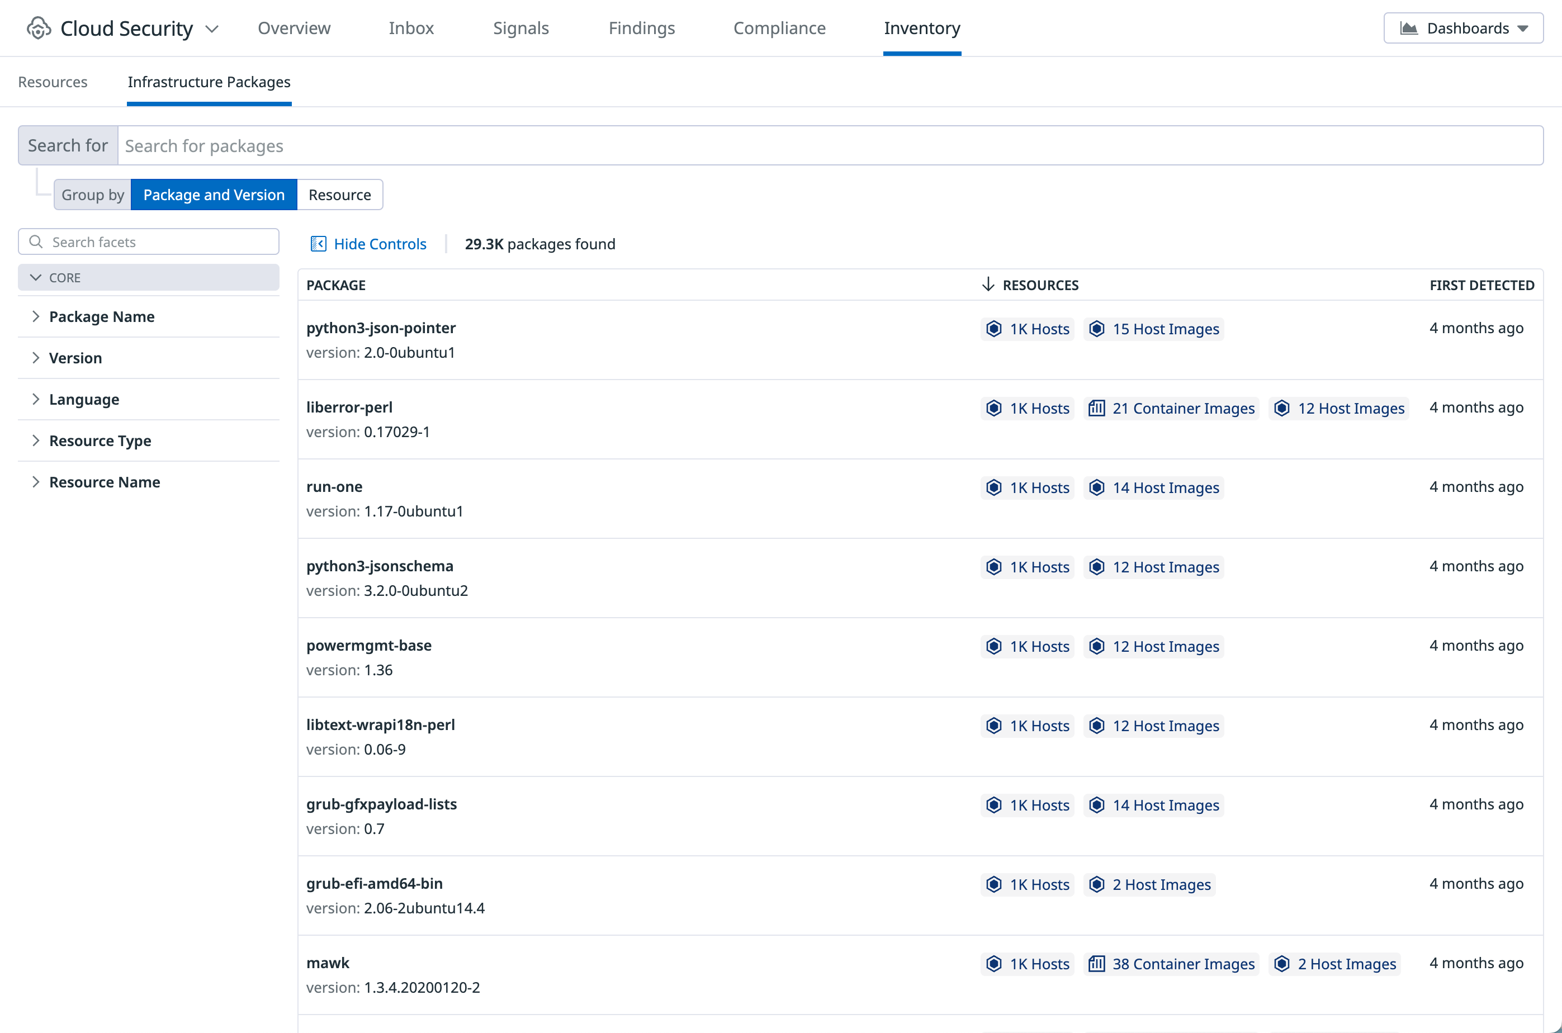The width and height of the screenshot is (1562, 1033).
Task: Click the host images icon for run-one
Action: pos(1096,487)
